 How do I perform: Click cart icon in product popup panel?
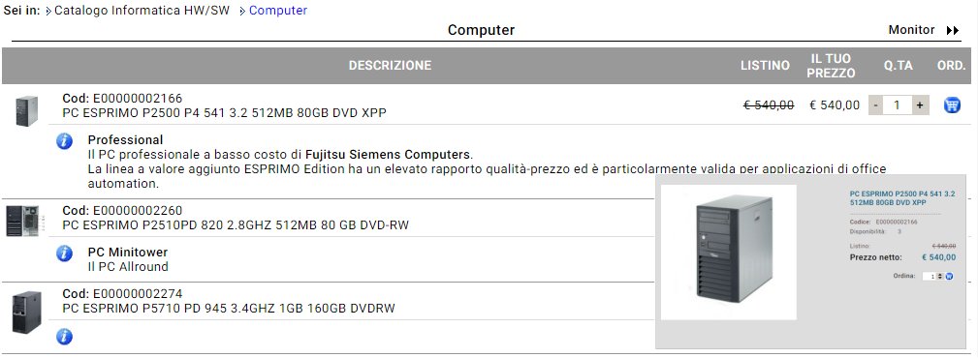pyautogui.click(x=949, y=276)
